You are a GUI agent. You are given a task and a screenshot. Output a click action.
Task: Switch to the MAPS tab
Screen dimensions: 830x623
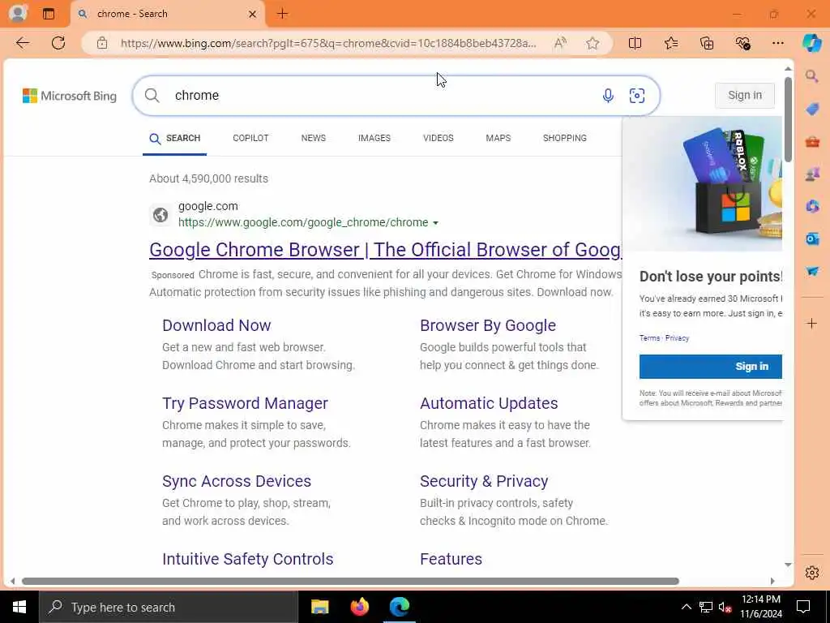point(498,138)
